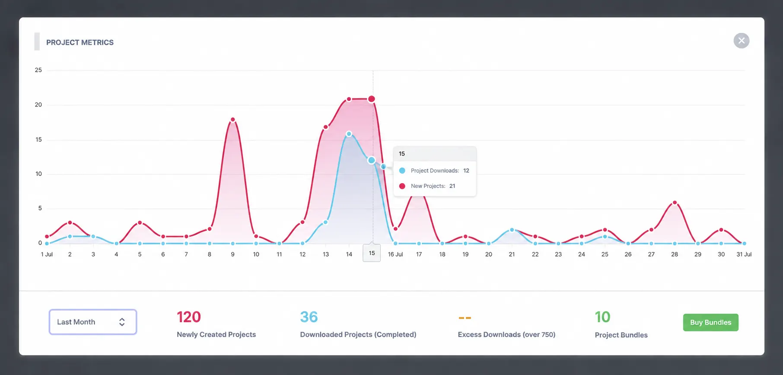The image size is (783, 375).
Task: Click the '28' x-axis date label
Action: pos(675,254)
